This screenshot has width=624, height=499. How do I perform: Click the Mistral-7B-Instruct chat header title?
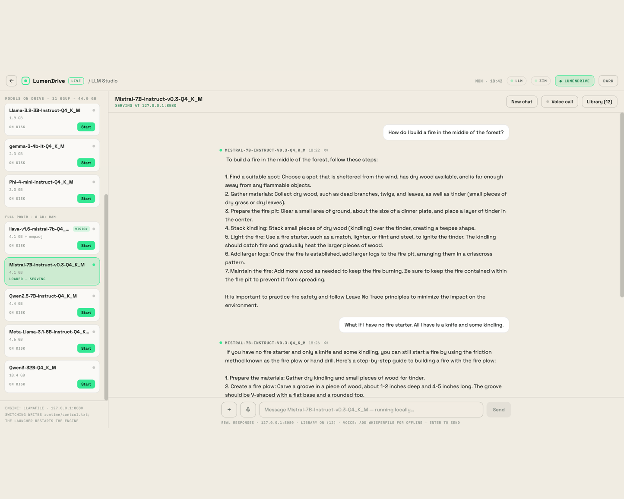click(x=158, y=99)
